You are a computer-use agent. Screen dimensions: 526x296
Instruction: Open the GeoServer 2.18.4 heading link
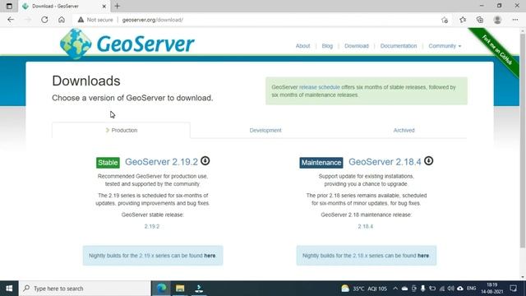coord(385,162)
